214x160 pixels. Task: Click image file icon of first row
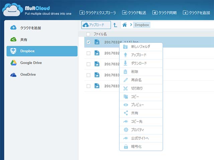pos(97,42)
